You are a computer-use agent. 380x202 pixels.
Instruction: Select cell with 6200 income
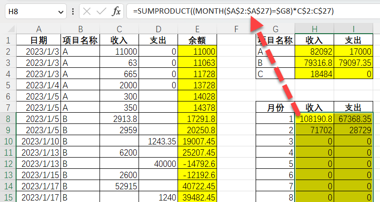pyautogui.click(x=119, y=153)
